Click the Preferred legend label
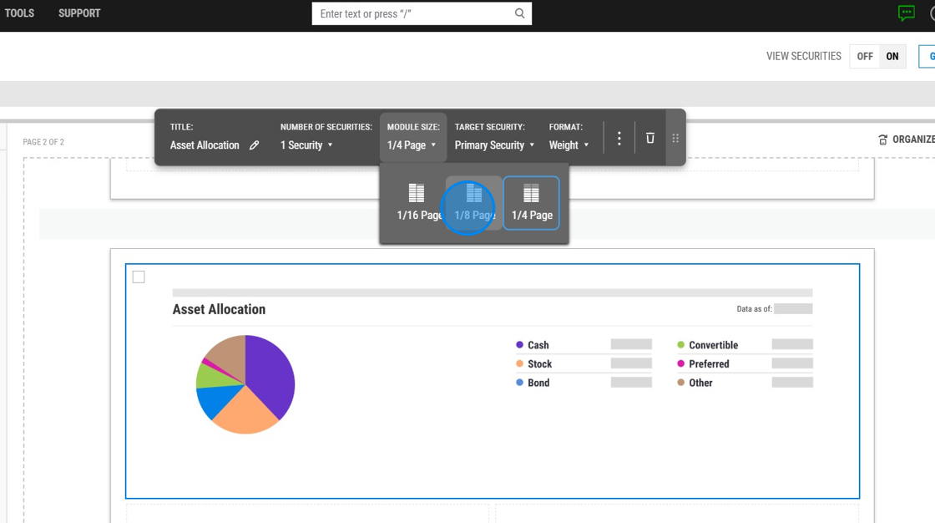 pyautogui.click(x=709, y=363)
